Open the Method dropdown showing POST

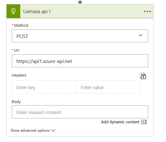[x=80, y=36]
